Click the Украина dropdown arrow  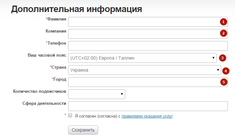click(x=218, y=70)
